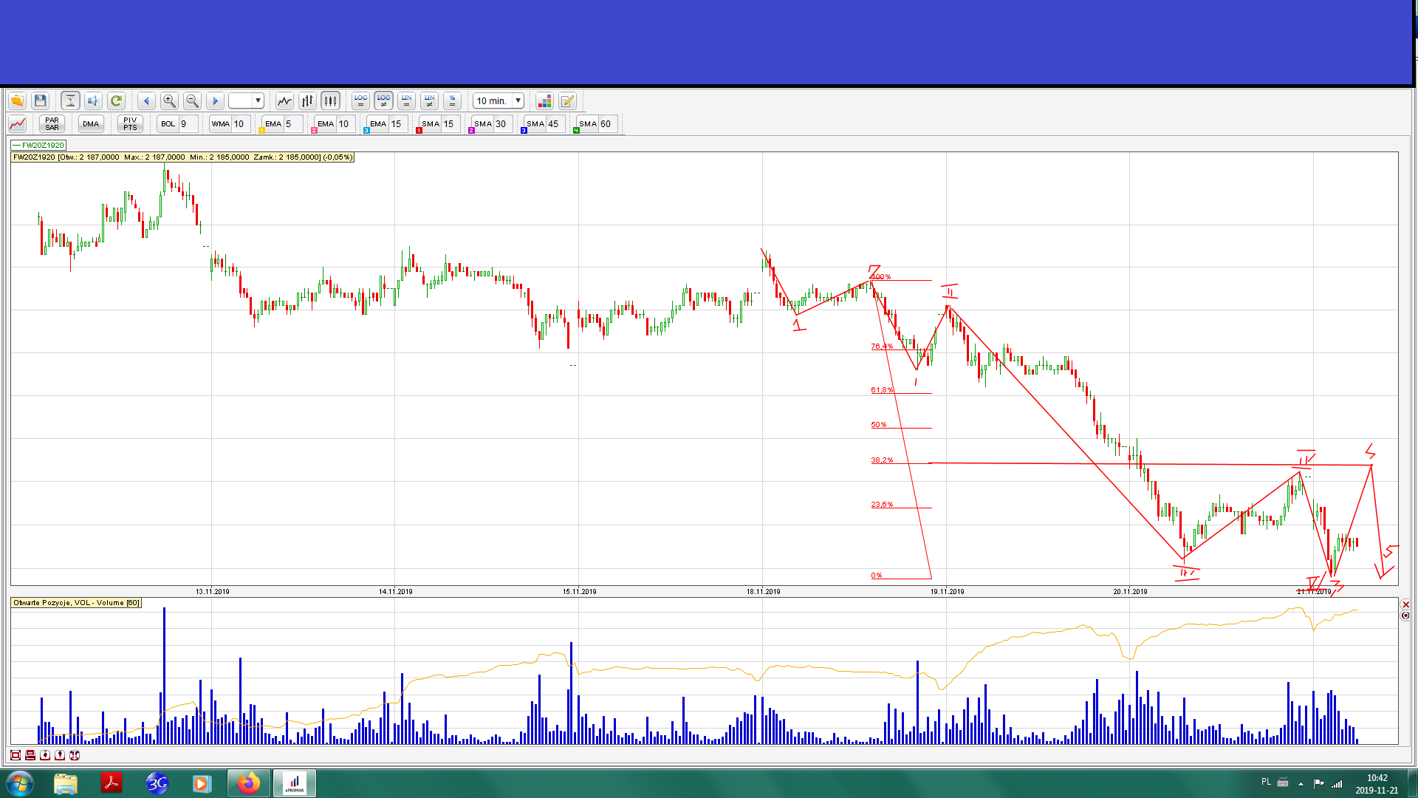Open the 10 min. interval dropdown
The height and width of the screenshot is (798, 1418).
coord(518,100)
